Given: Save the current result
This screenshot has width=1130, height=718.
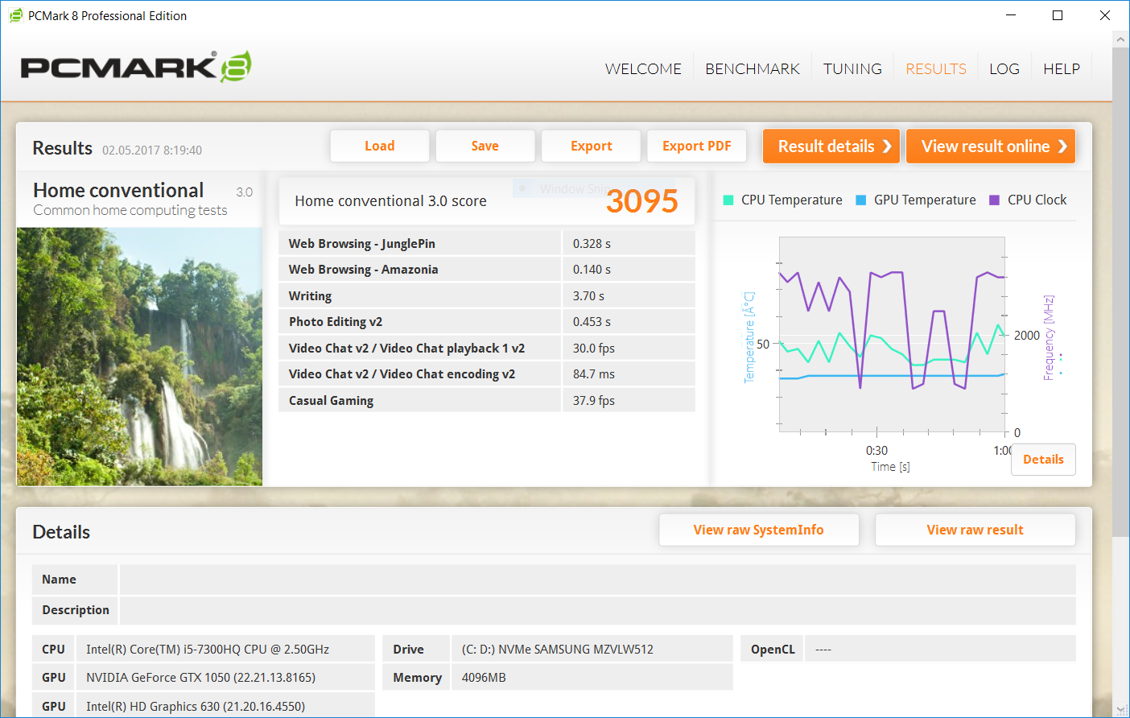Looking at the screenshot, I should pyautogui.click(x=485, y=146).
